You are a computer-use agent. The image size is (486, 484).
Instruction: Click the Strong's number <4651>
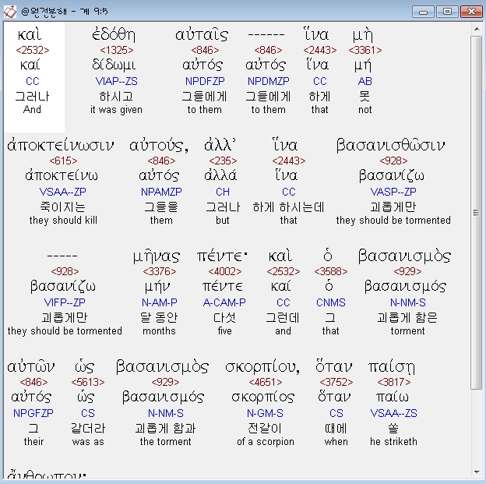click(266, 382)
